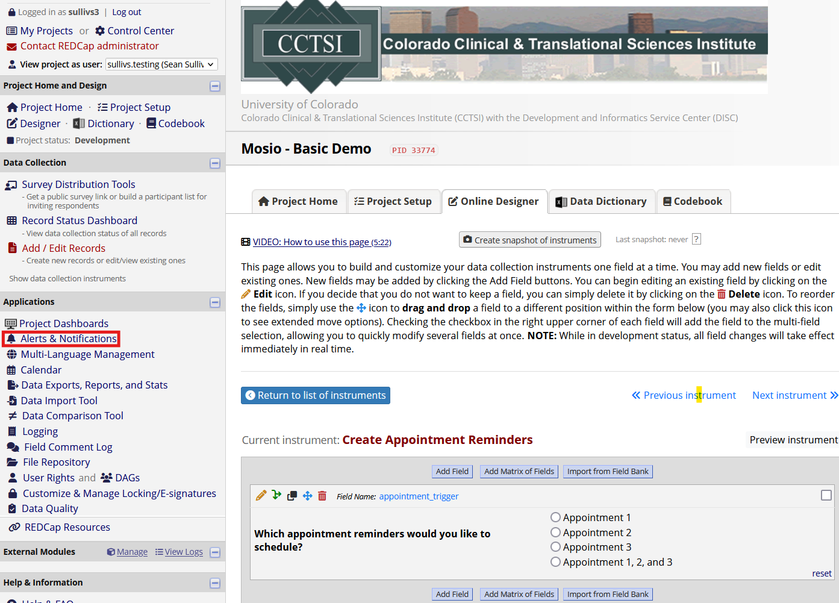Image resolution: width=839 pixels, height=603 pixels.
Task: Click the top Add Field button
Action: (452, 472)
